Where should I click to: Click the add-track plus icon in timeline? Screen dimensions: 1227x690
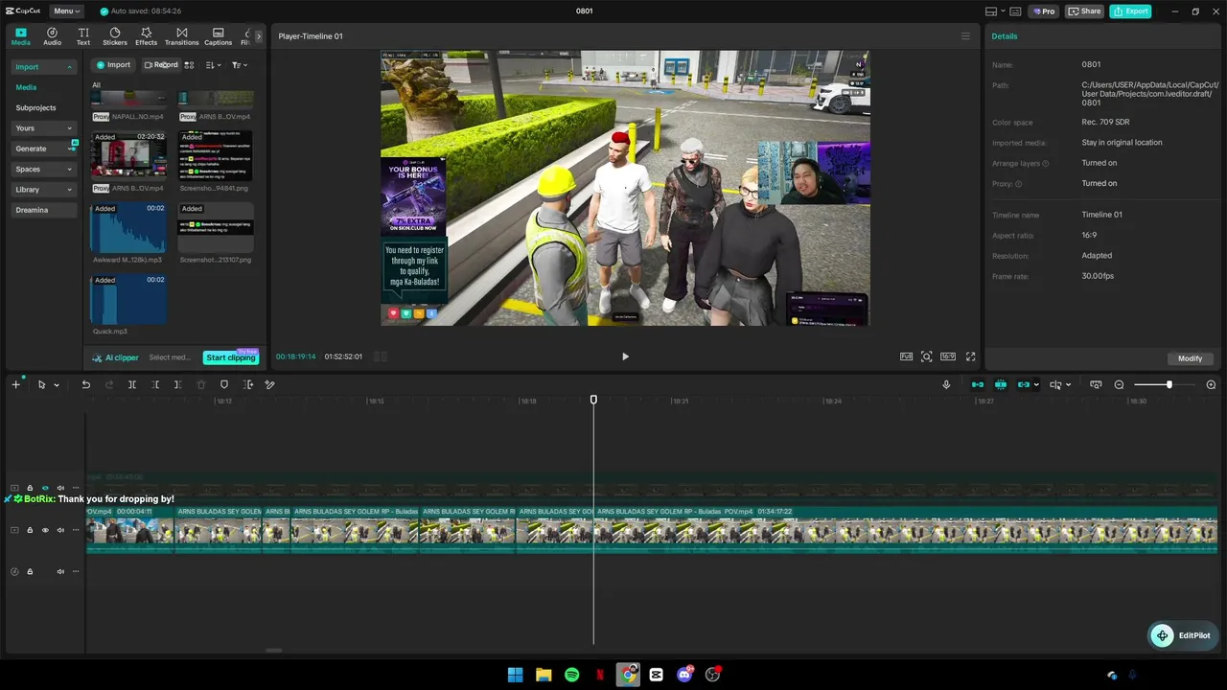tap(15, 384)
